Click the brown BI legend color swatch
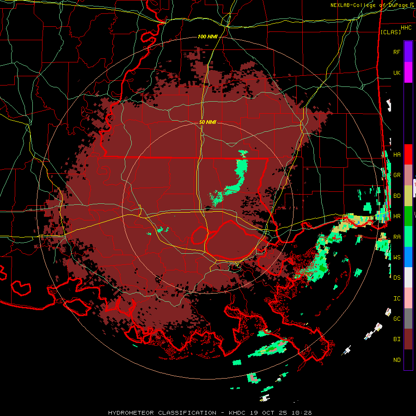The image size is (416, 416). [408, 339]
